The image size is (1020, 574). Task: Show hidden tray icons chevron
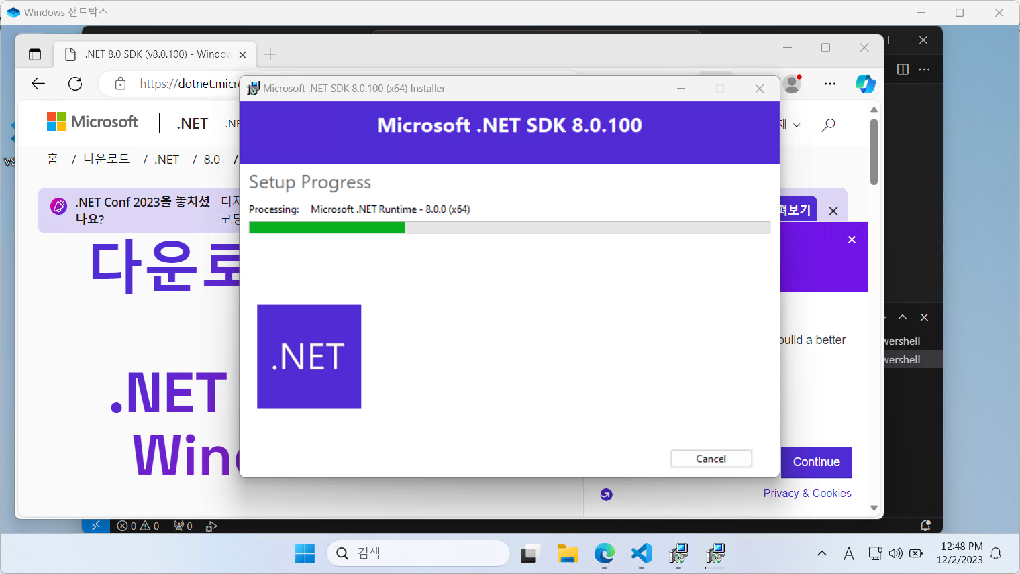tap(822, 553)
